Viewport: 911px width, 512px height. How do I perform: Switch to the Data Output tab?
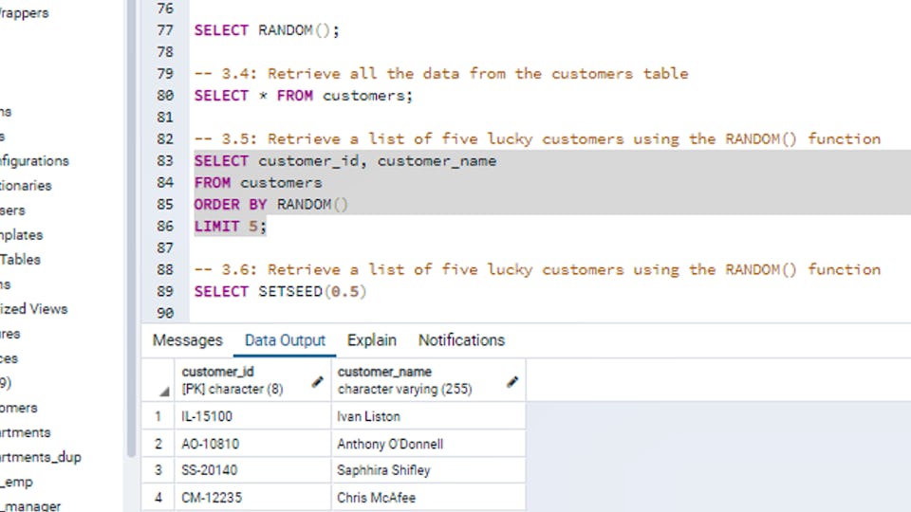point(285,340)
